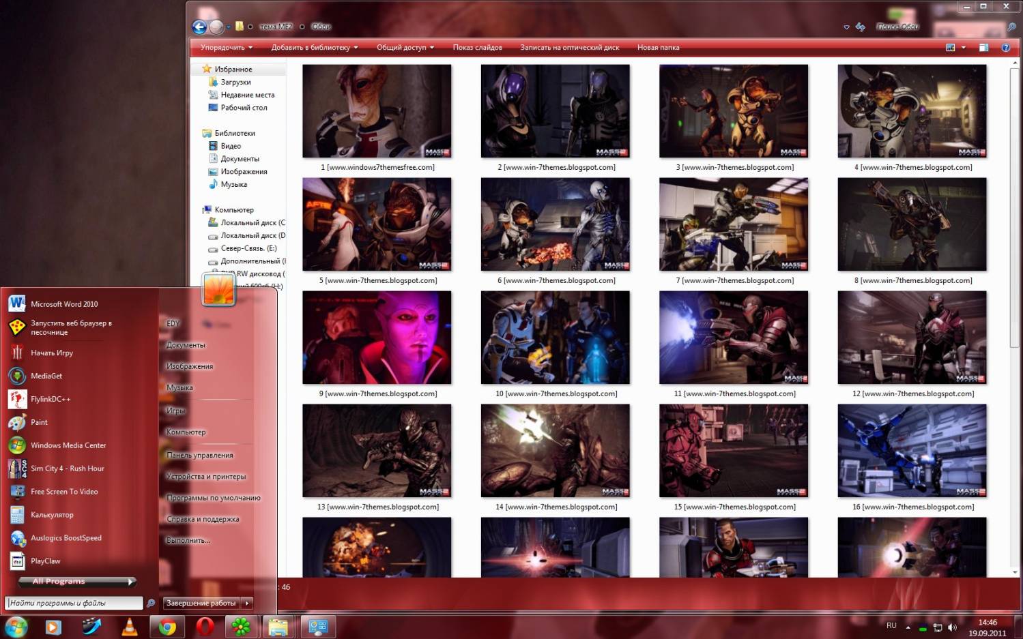Click 'Выполнить...' in Start menu

pyautogui.click(x=188, y=540)
